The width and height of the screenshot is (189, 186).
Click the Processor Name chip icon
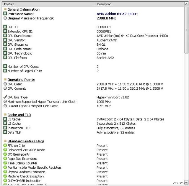[x=5, y=14]
